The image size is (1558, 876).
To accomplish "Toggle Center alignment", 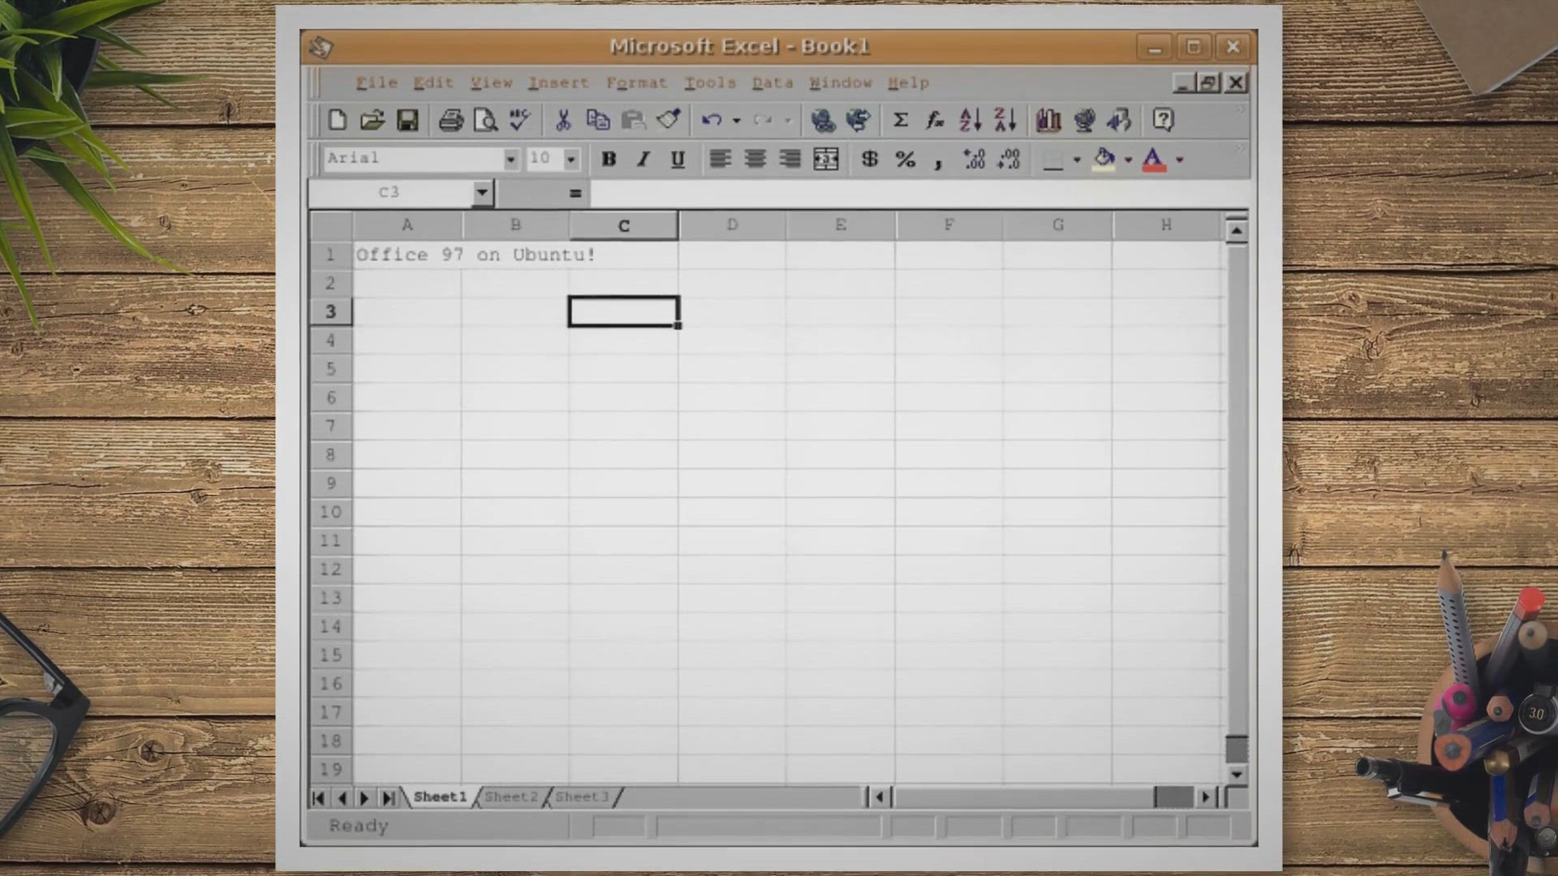I will tap(755, 159).
